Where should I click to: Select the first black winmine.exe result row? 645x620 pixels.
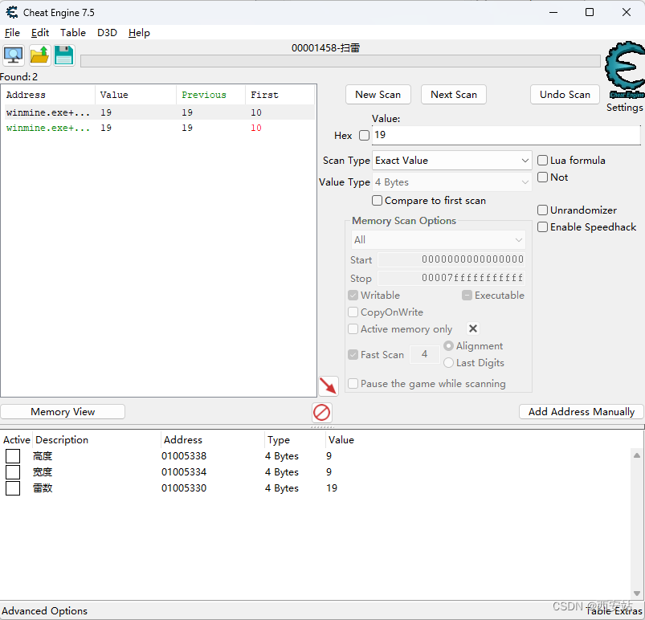pos(158,112)
